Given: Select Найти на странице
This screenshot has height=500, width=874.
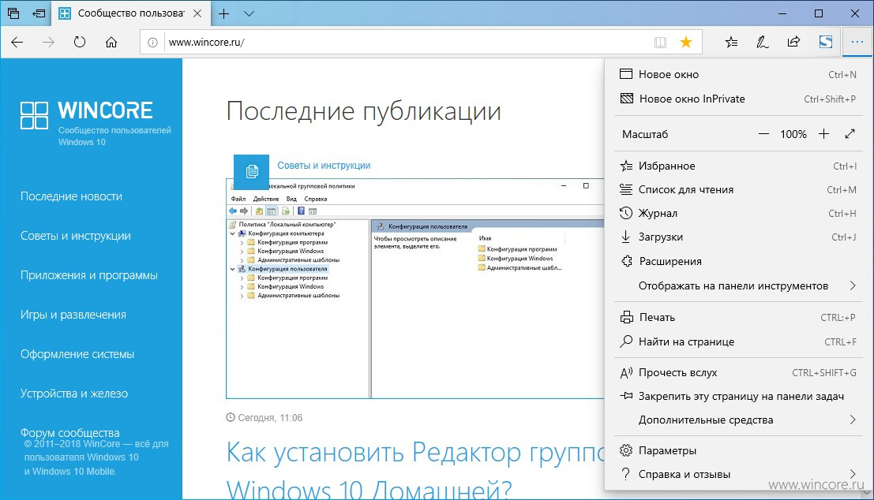Looking at the screenshot, I should click(738, 341).
